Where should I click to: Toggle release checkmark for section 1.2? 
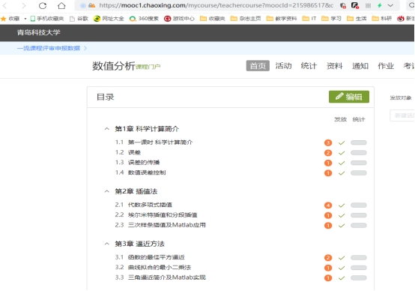[342, 153]
